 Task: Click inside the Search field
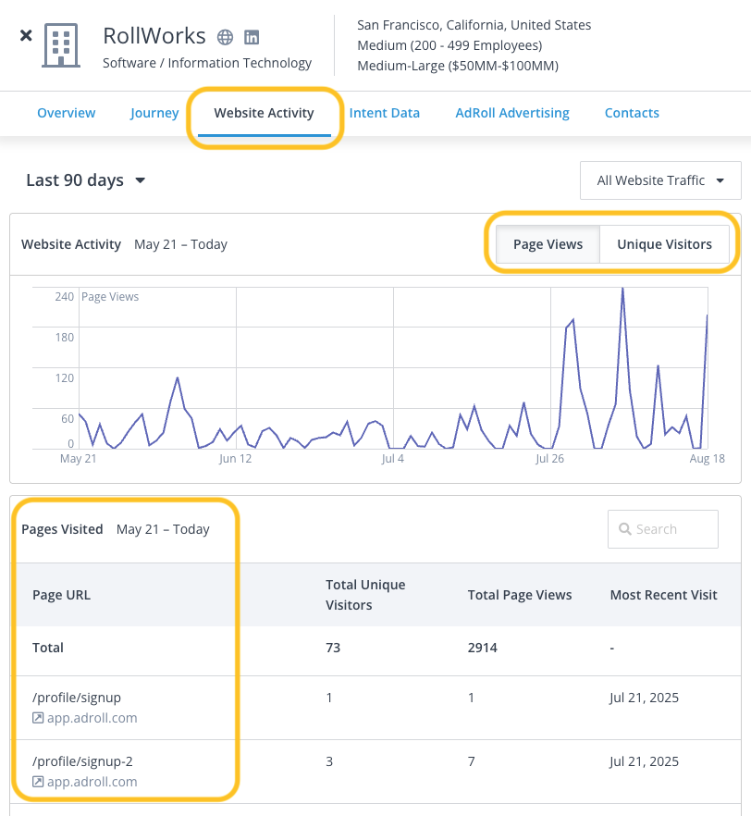point(666,528)
